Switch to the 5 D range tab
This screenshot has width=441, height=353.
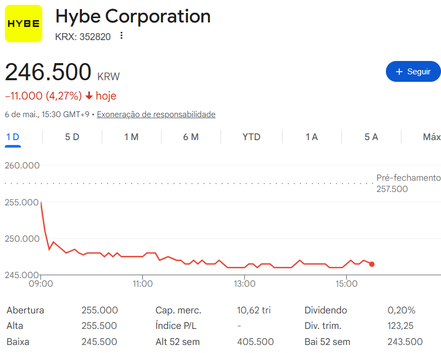tap(72, 137)
